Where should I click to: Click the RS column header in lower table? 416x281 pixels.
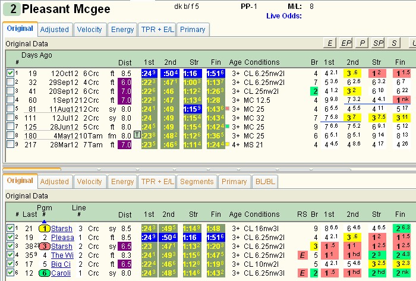302,214
